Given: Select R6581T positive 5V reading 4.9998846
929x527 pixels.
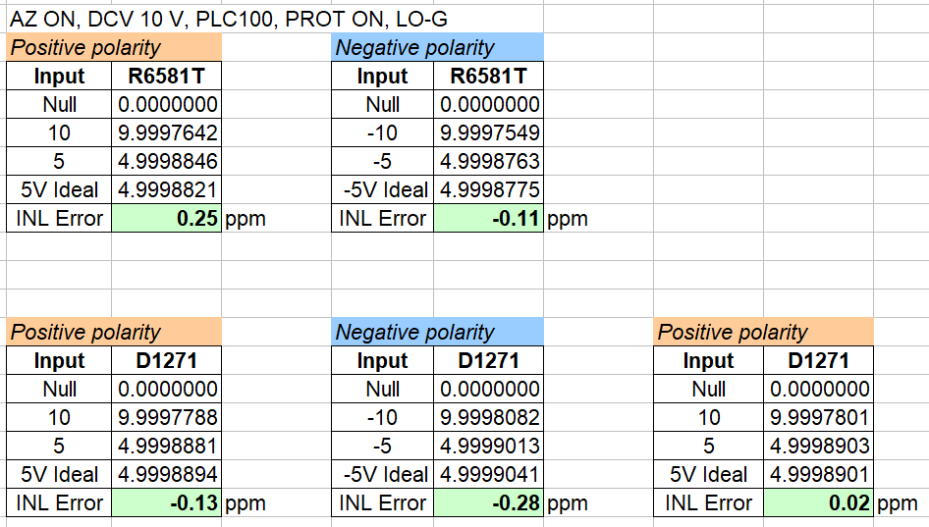Looking at the screenshot, I should click(x=167, y=161).
